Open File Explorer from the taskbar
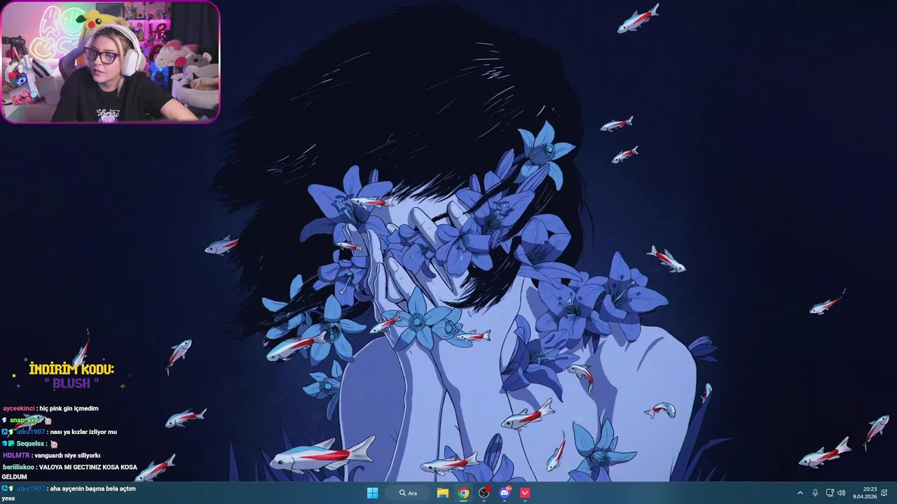Image resolution: width=897 pixels, height=504 pixels. pos(443,493)
